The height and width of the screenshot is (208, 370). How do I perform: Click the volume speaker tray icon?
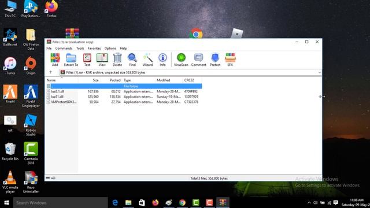(x=316, y=203)
